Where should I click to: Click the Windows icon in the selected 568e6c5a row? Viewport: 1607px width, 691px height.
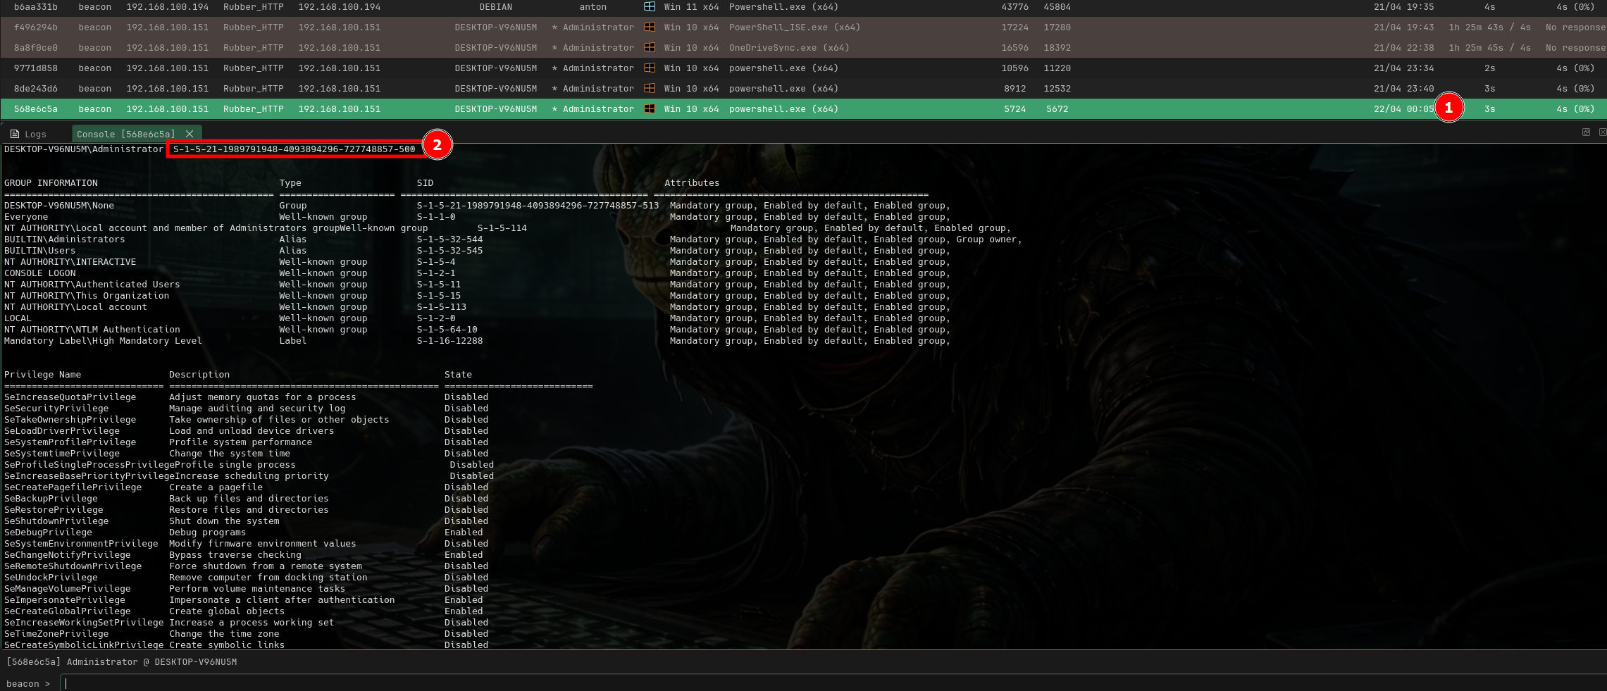click(x=649, y=108)
